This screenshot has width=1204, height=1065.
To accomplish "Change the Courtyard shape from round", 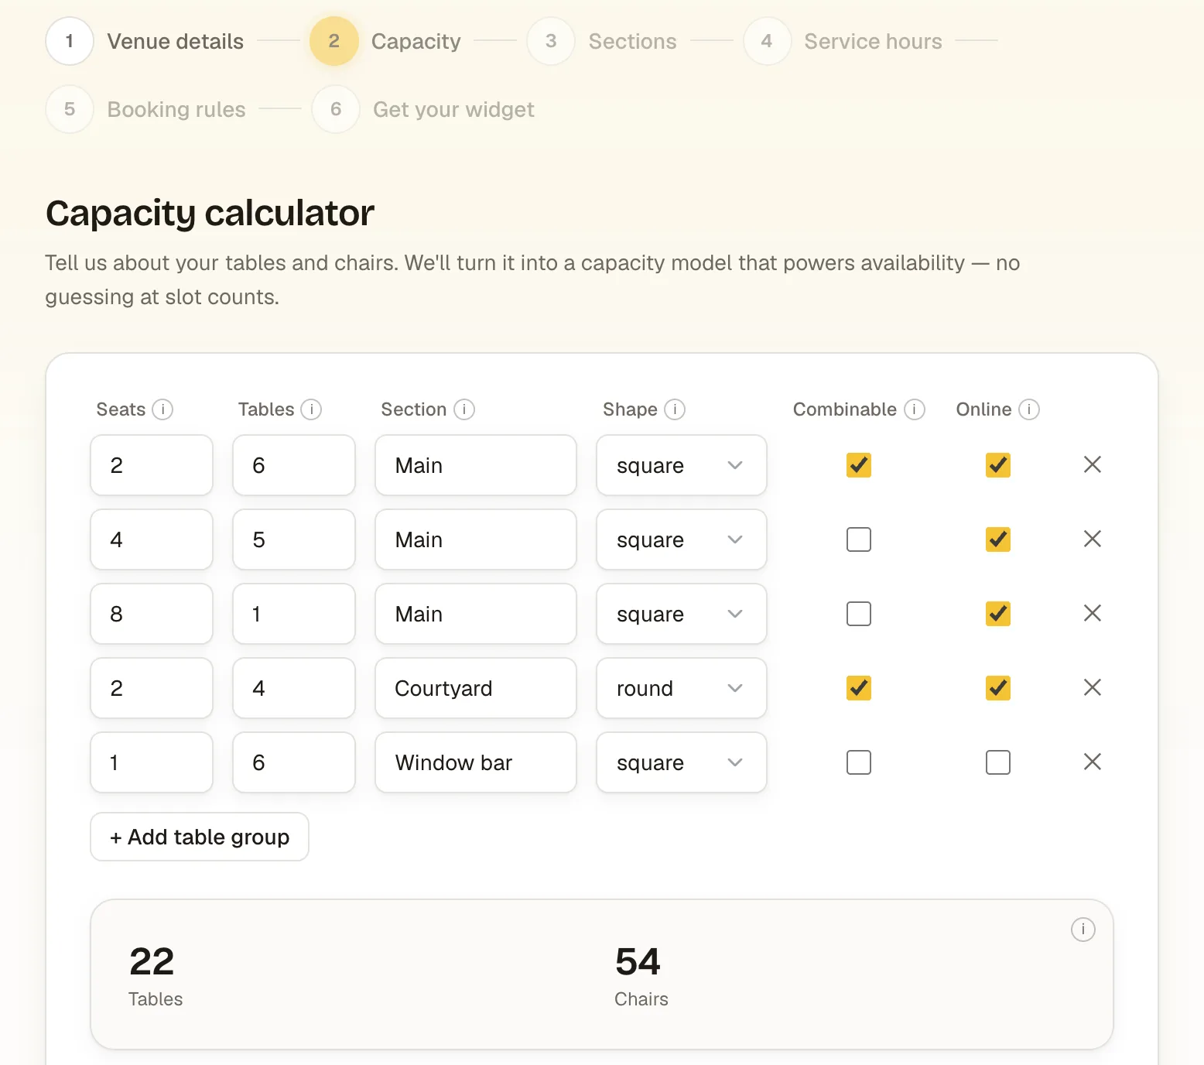I will point(682,688).
